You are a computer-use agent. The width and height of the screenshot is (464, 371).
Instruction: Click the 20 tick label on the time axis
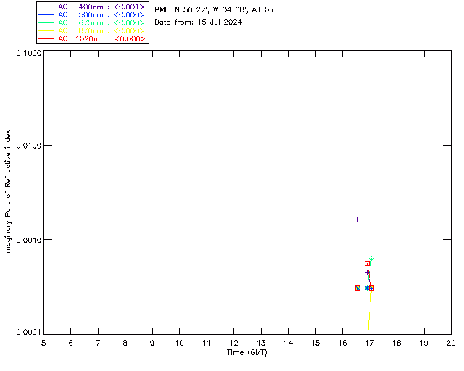point(450,342)
